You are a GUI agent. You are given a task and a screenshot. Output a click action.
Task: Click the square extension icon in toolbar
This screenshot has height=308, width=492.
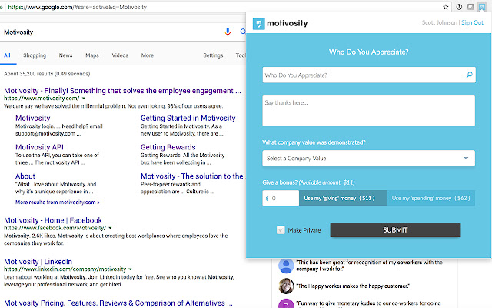[470, 7]
